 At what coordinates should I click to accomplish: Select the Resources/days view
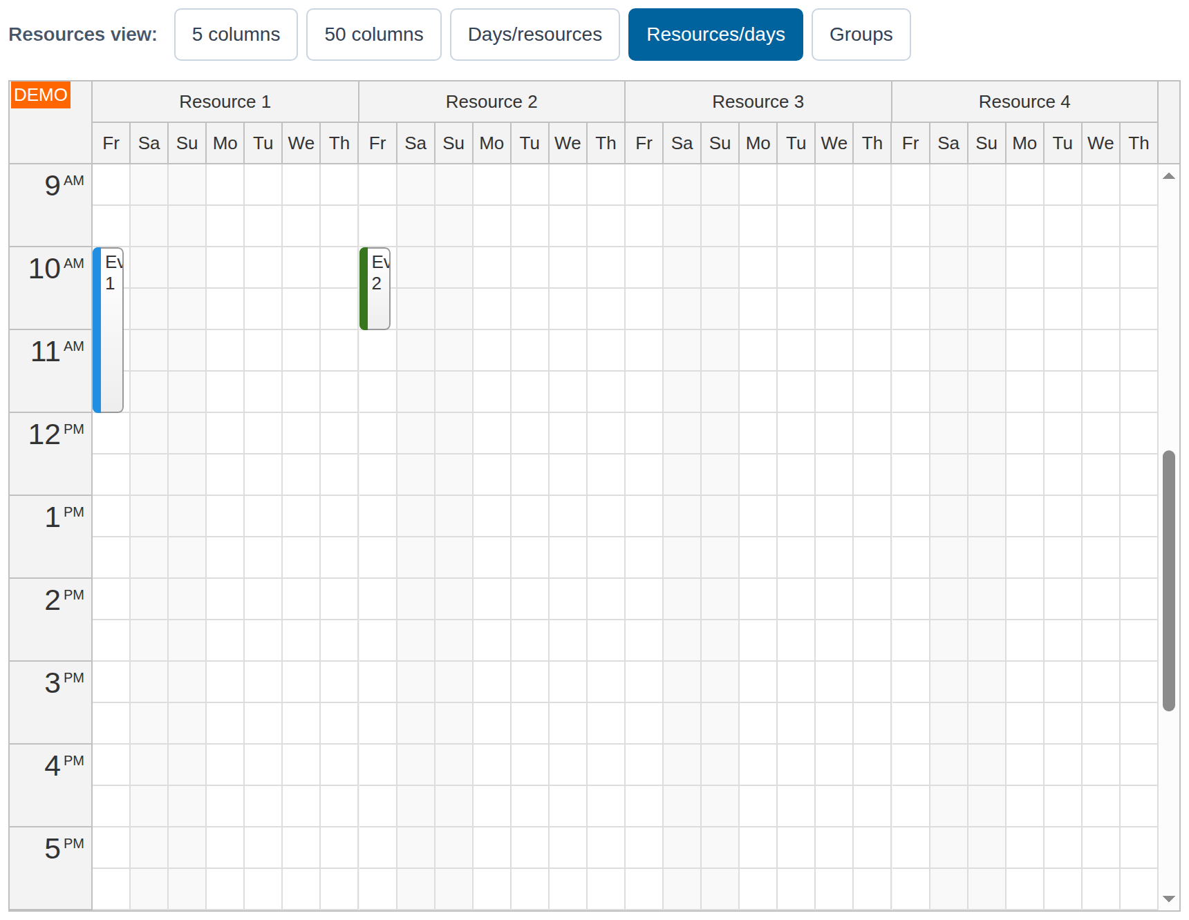(x=715, y=35)
